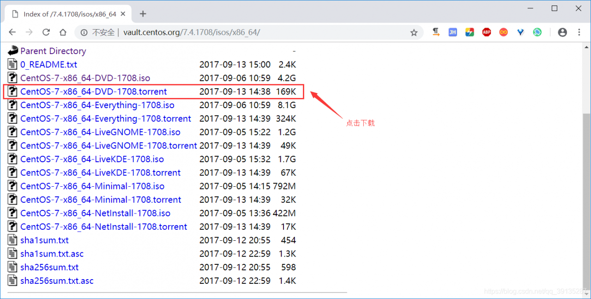Open the browser home page
Image resolution: width=591 pixels, height=299 pixels.
coord(63,32)
